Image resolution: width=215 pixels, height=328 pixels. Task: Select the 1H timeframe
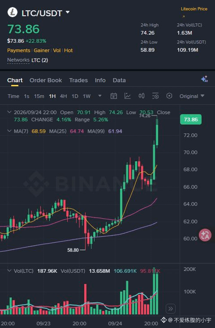click(52, 96)
